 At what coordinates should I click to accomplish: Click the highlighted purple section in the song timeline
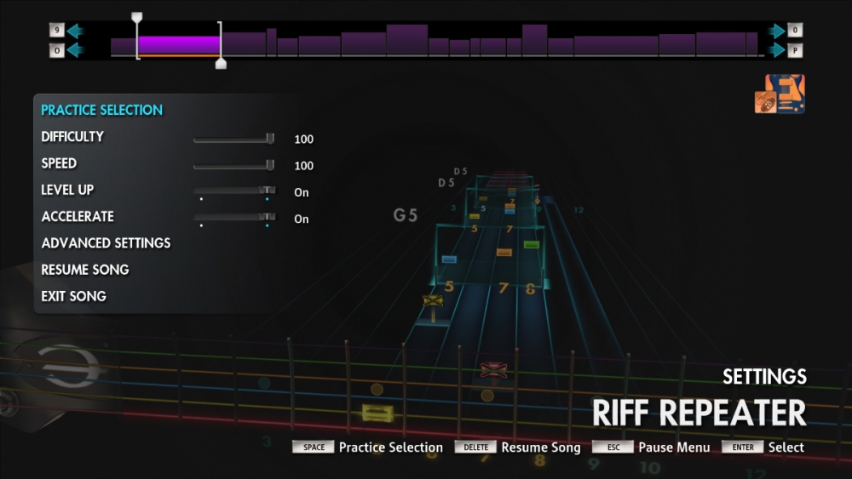pyautogui.click(x=179, y=44)
